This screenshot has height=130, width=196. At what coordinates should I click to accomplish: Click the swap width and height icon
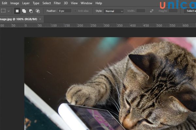click(152, 11)
